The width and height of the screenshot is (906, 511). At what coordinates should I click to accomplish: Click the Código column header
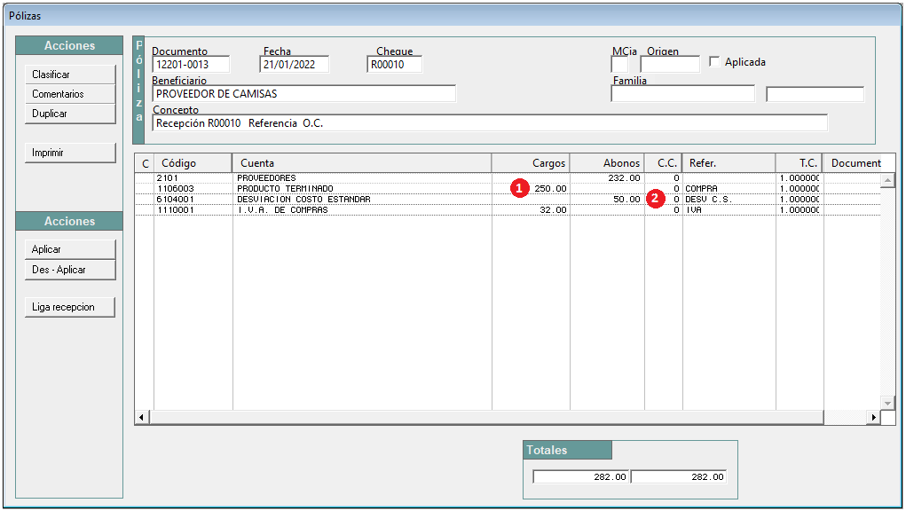[x=193, y=163]
